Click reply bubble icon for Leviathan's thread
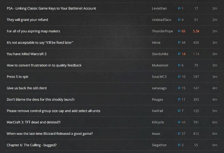The height and width of the screenshot is (153, 224). 179,8
